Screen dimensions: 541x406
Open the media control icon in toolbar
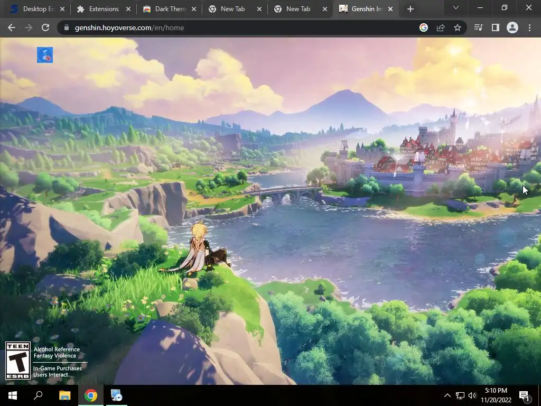(x=478, y=27)
